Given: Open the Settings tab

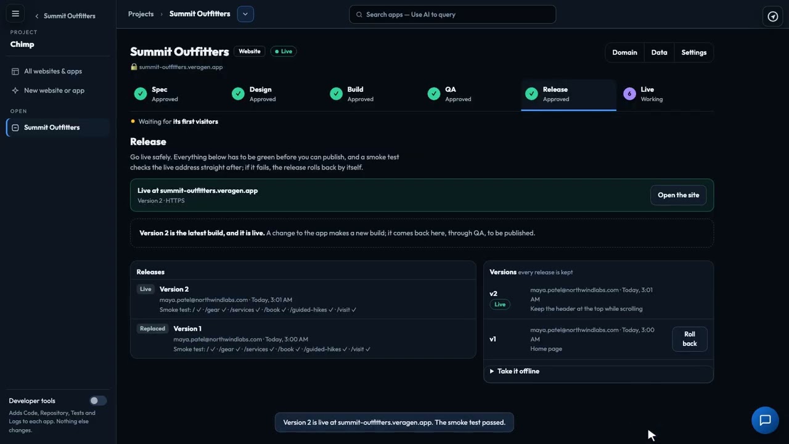Looking at the screenshot, I should coord(693,52).
